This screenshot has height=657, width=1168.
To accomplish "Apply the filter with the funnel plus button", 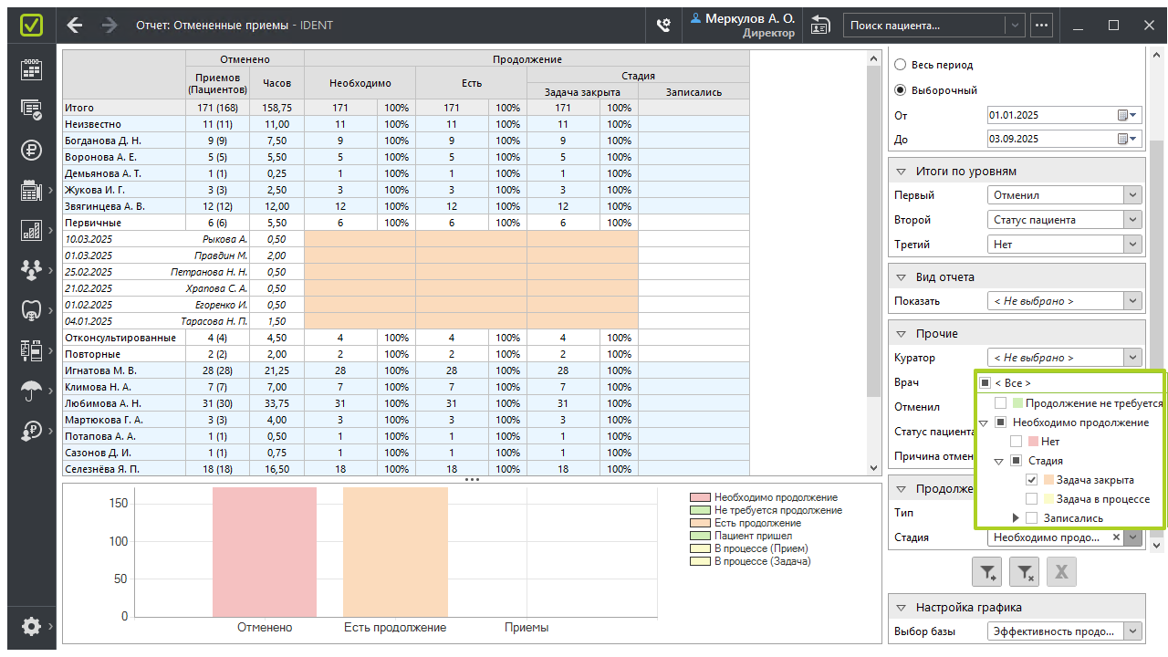I will click(988, 572).
